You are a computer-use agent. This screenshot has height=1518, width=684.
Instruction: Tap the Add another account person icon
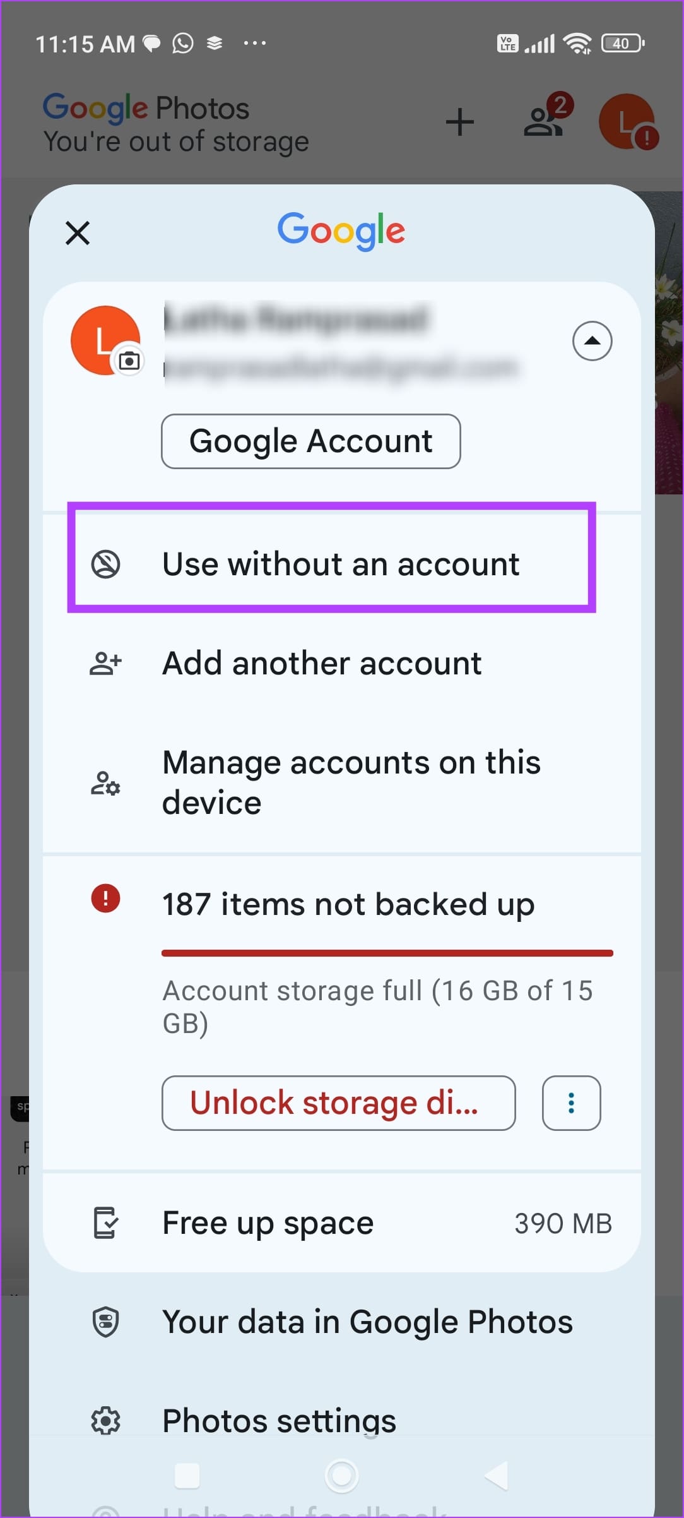tap(104, 662)
